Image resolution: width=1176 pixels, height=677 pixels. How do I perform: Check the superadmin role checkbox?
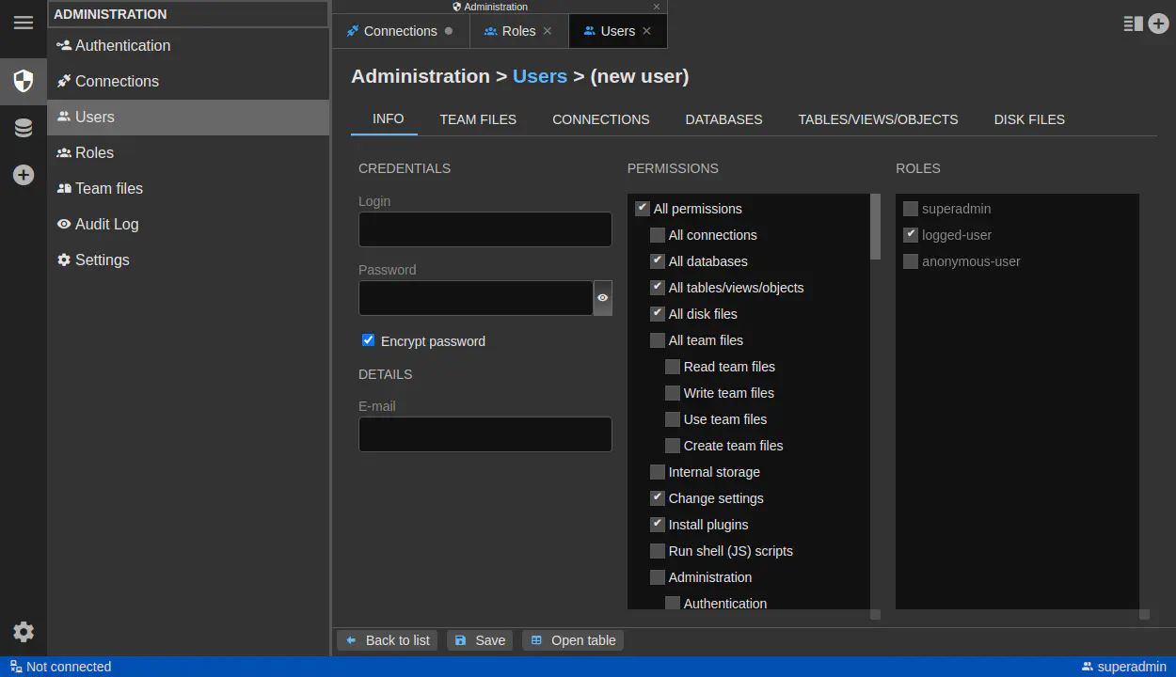tap(911, 209)
